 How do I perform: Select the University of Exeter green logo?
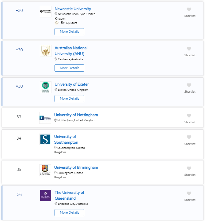46,87
